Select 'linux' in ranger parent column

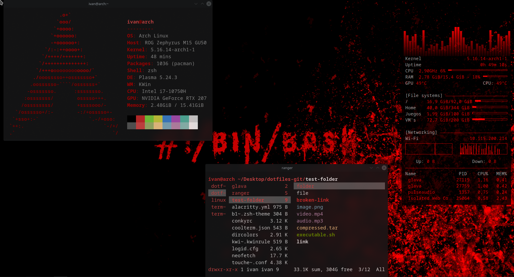218,200
